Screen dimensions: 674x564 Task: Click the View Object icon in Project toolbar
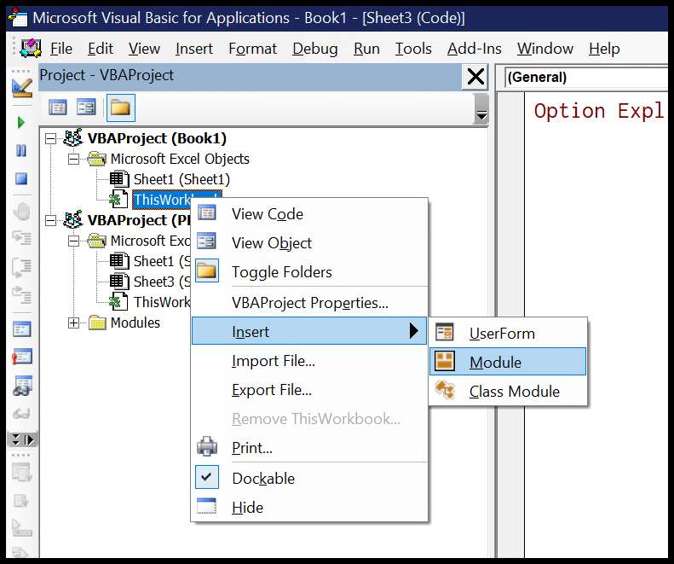(86, 108)
